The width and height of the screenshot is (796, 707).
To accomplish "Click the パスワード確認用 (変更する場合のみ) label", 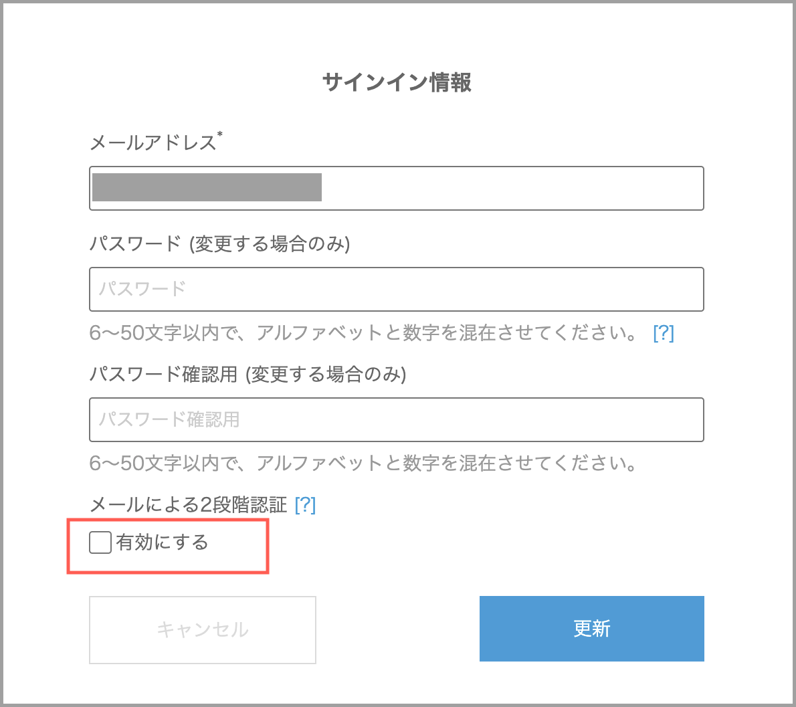I will click(247, 374).
